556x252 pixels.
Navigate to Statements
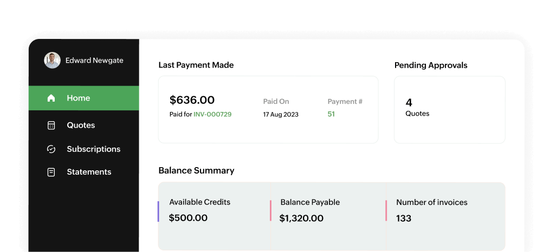[x=89, y=172]
